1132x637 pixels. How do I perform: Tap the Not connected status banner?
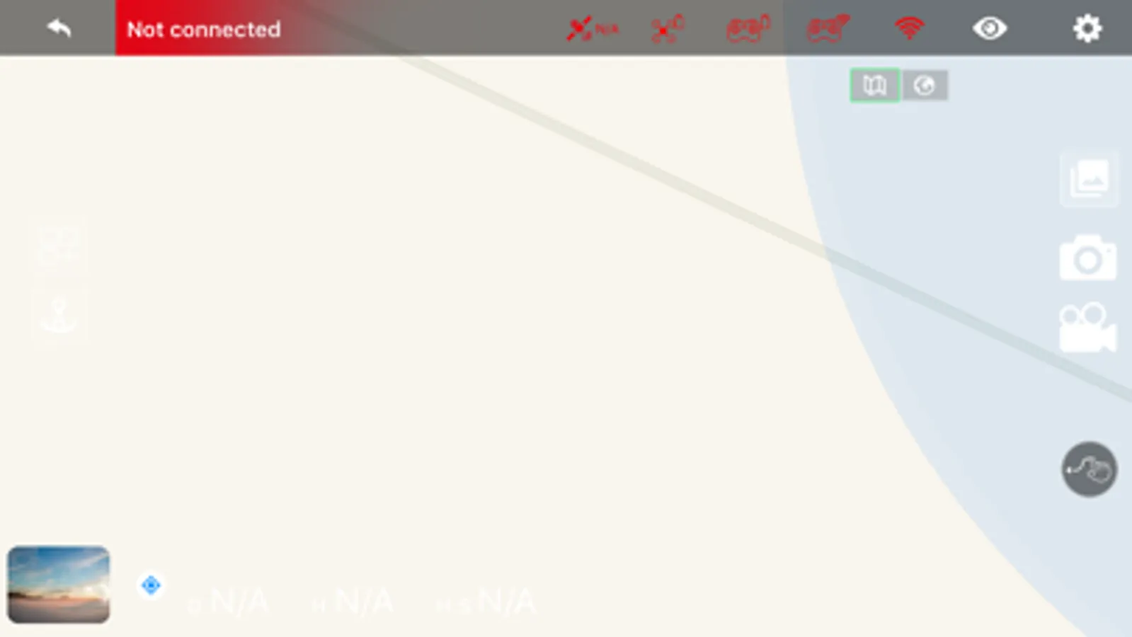pyautogui.click(x=204, y=29)
